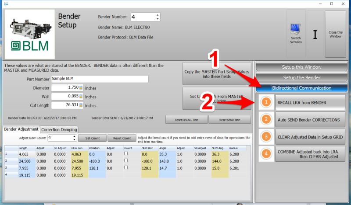351x205 pixels.
Task: Click Copy the MASTER Part Setup Values button
Action: [x=217, y=74]
